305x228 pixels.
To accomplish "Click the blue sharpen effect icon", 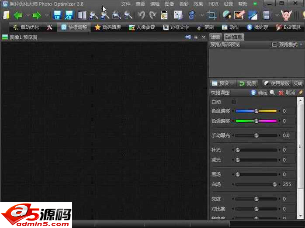I will (x=253, y=15).
